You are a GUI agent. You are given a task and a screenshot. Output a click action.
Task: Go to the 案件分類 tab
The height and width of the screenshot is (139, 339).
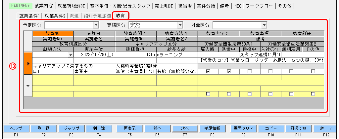[206, 6]
